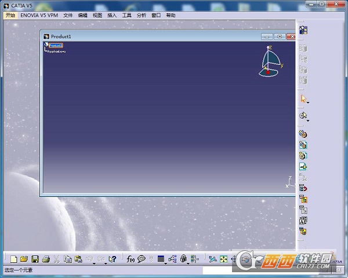This screenshot has width=348, height=278.
Task: Click the comment speech bubble icon
Action: click(x=142, y=259)
